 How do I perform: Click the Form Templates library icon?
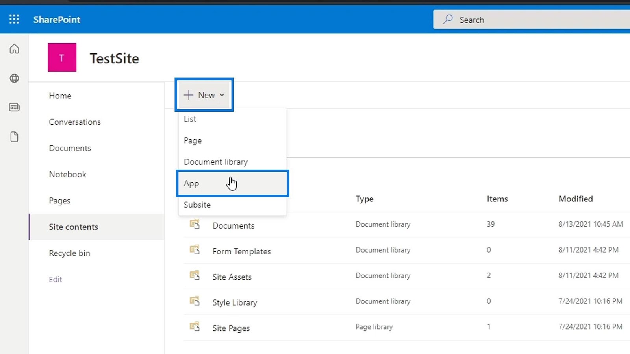point(195,250)
